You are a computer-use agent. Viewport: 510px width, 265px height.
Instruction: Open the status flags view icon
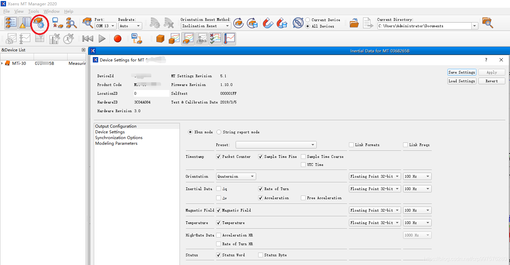(215, 39)
